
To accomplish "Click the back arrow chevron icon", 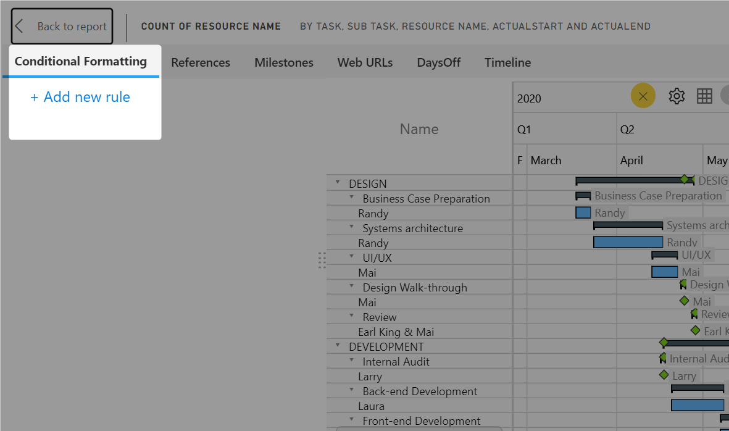I will 20,26.
